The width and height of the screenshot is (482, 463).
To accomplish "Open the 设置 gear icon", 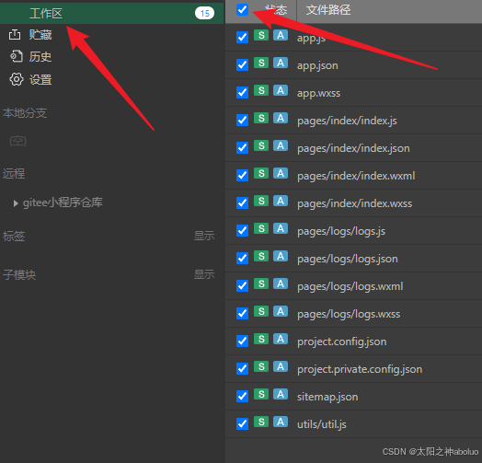I will (16, 79).
